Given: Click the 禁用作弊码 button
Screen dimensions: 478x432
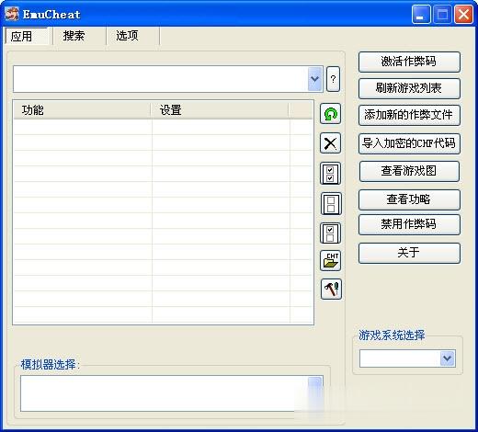Looking at the screenshot, I should click(409, 224).
